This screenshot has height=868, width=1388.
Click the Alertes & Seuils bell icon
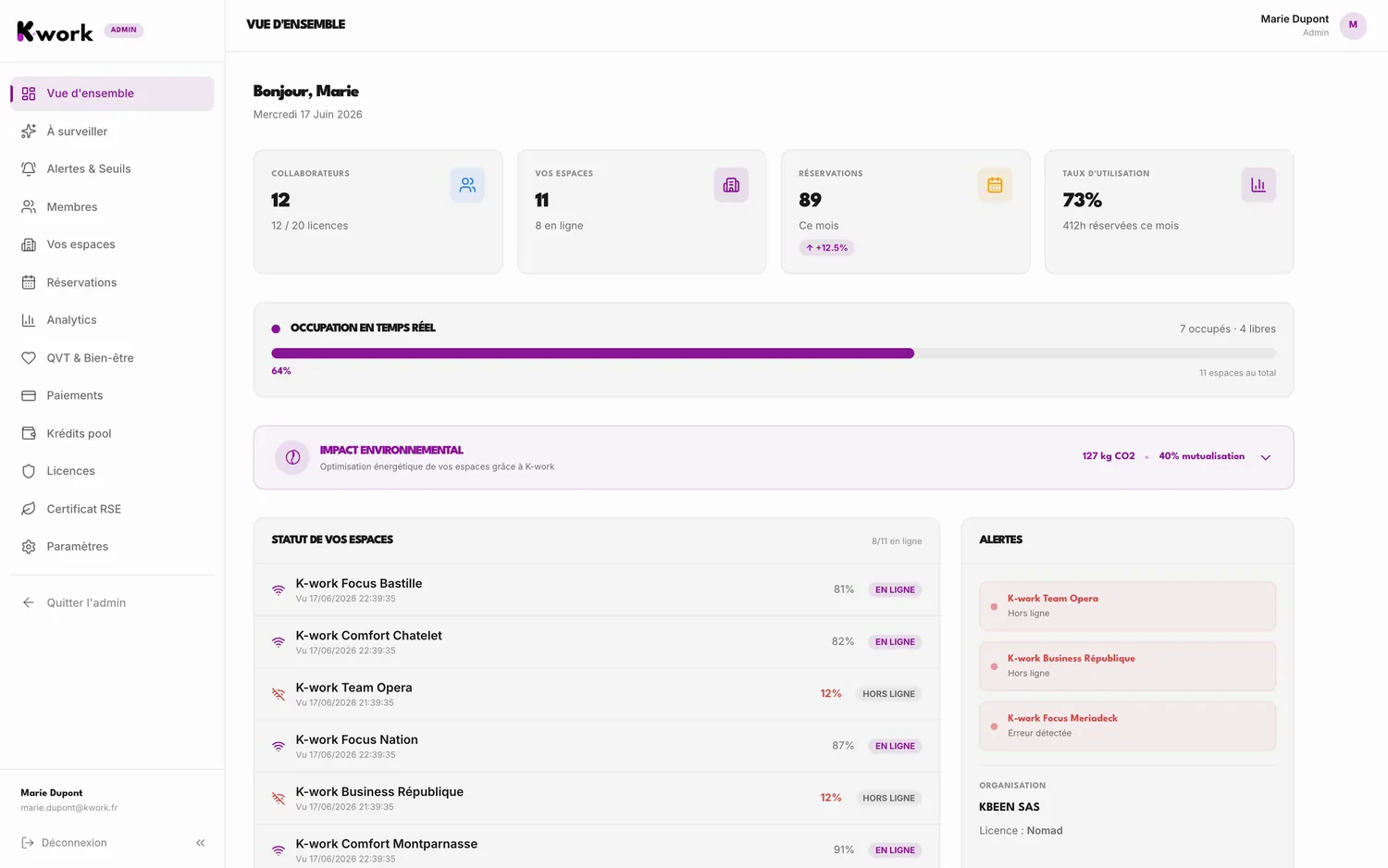29,168
